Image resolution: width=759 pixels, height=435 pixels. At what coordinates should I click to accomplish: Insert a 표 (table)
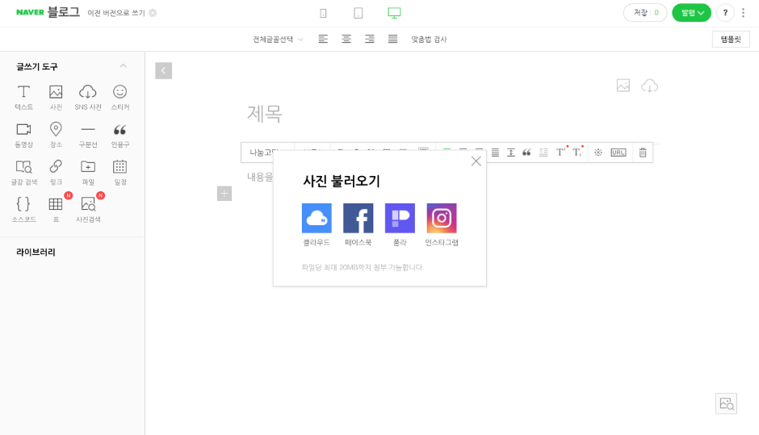coord(56,210)
